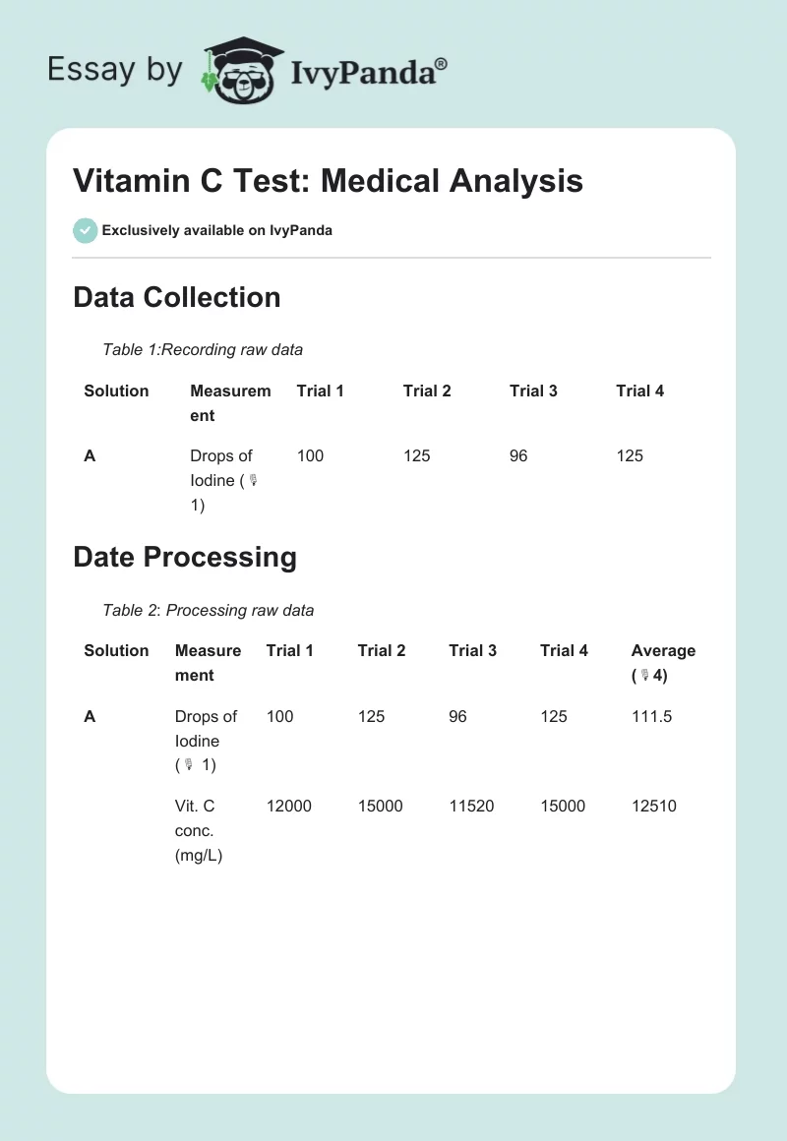Select the 111.5 average value cell

click(x=651, y=716)
